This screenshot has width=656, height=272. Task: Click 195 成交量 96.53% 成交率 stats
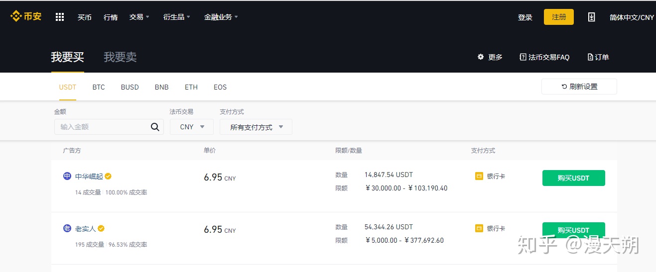(x=111, y=245)
